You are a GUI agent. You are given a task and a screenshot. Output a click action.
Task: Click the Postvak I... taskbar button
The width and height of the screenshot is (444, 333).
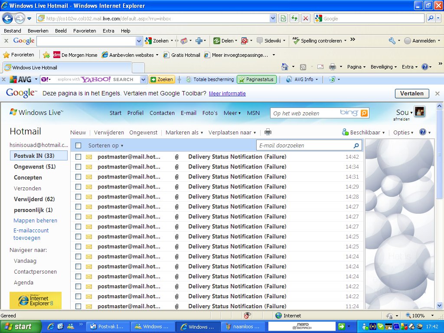tap(108, 326)
